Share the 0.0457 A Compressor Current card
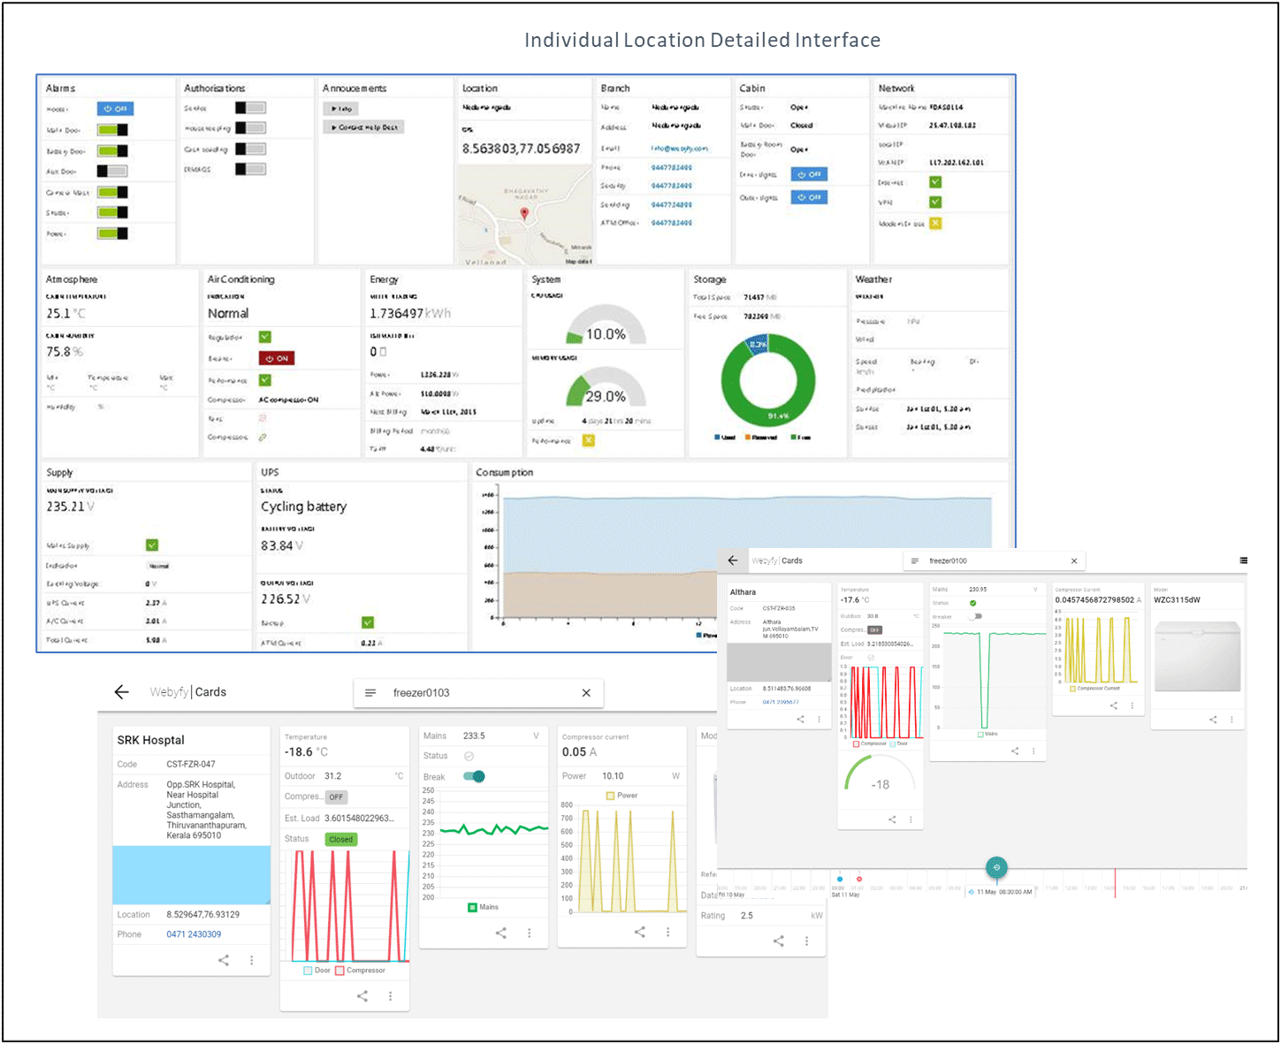 click(x=1114, y=705)
